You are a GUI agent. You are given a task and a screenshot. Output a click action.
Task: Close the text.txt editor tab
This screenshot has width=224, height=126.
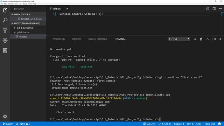click(67, 9)
